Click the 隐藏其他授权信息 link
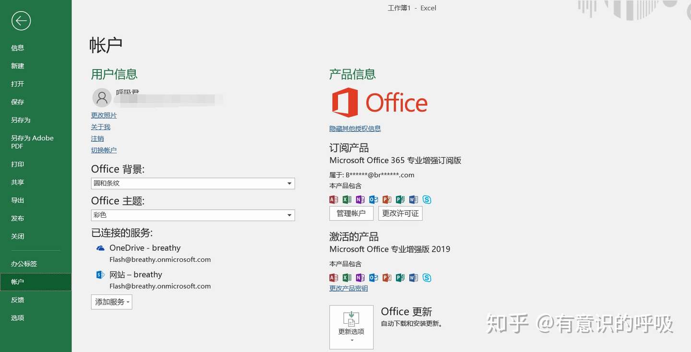691x352 pixels. coord(355,129)
